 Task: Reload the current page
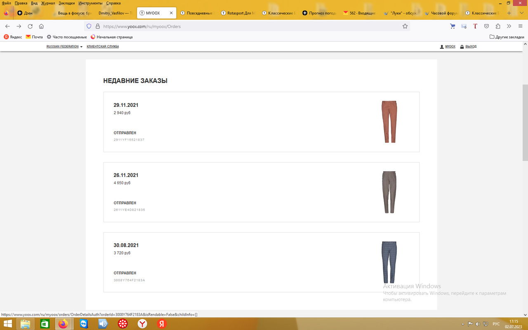[30, 26]
